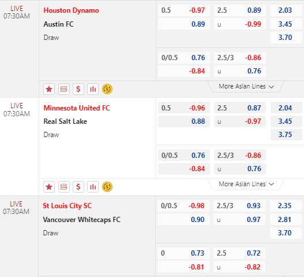Open the scoreboard icon for Houston Dynamo match
304x277 pixels.
pyautogui.click(x=64, y=89)
